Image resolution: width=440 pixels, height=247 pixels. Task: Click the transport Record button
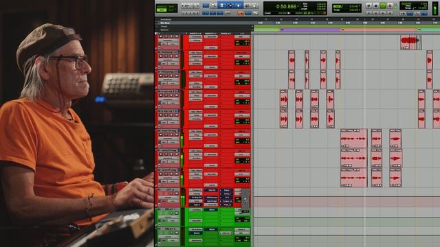click(x=390, y=6)
